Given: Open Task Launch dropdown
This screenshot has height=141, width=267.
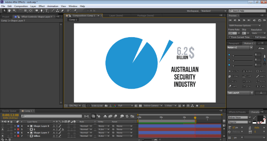Looking at the screenshot, I should click(240, 93).
